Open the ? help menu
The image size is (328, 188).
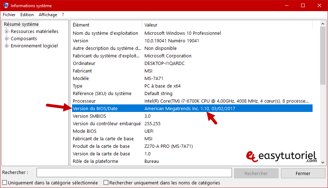(x=63, y=15)
